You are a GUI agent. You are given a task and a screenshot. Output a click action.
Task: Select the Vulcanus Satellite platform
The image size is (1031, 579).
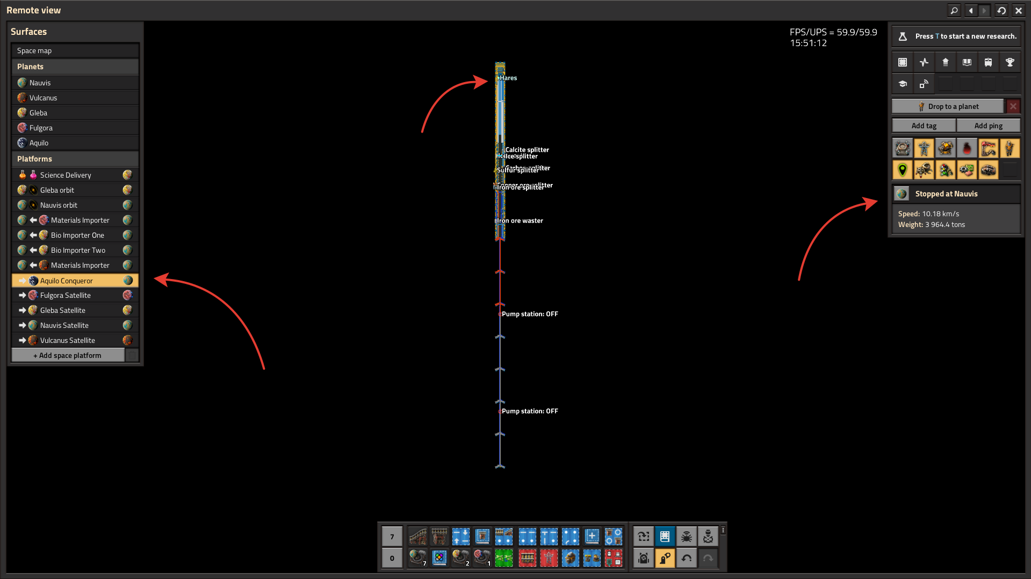click(75, 340)
